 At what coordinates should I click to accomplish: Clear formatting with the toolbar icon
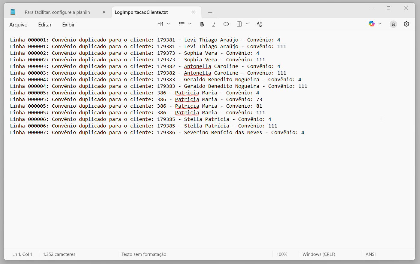pyautogui.click(x=260, y=24)
